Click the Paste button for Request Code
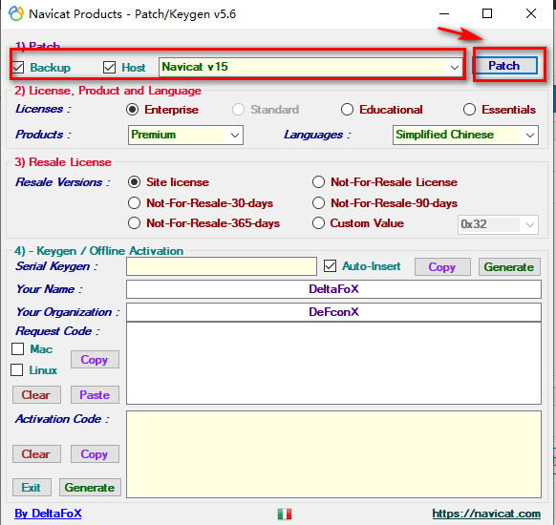 [95, 394]
